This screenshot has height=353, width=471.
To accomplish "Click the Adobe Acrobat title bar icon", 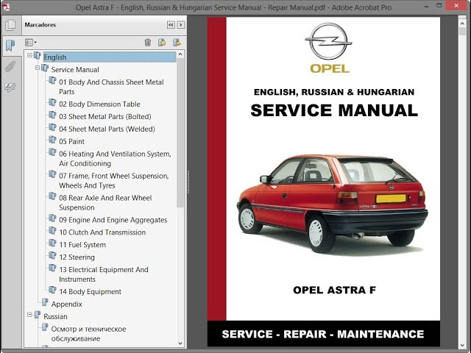I will point(6,7).
